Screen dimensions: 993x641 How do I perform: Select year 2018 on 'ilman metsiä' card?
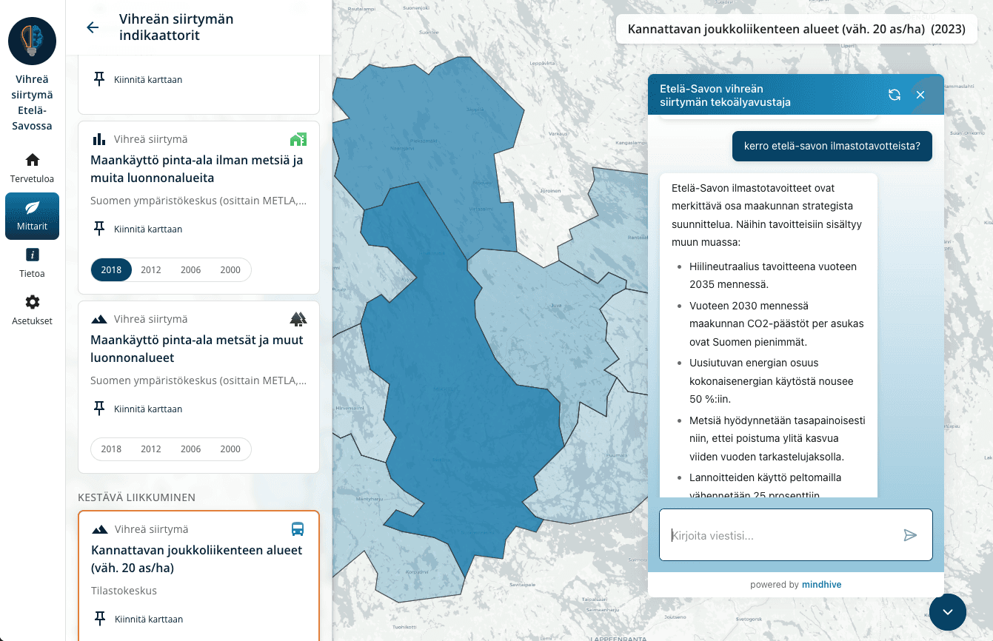tap(111, 270)
